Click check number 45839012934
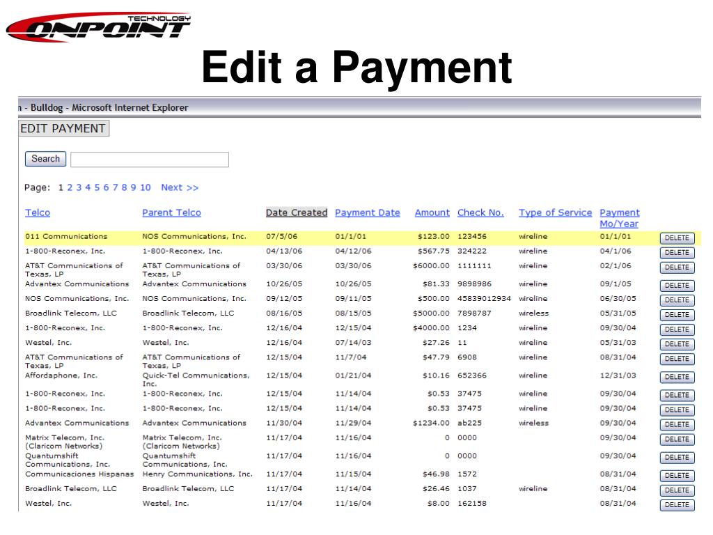This screenshot has width=713, height=535. (x=485, y=298)
